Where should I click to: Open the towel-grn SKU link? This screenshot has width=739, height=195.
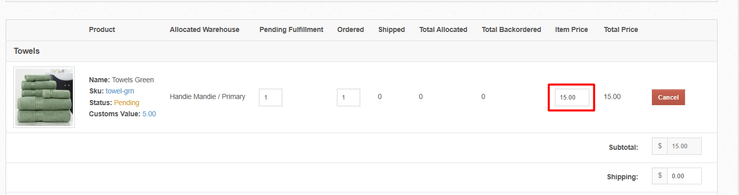click(x=120, y=91)
